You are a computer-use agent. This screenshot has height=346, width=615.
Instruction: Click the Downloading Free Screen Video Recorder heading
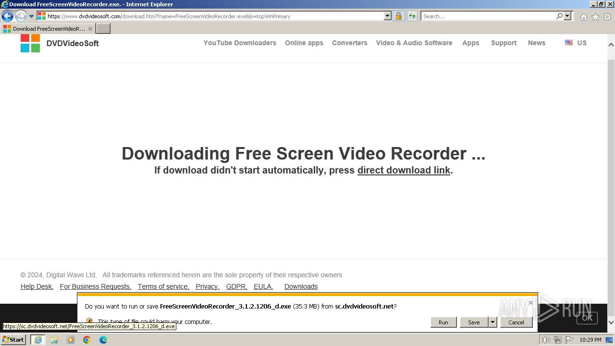[303, 153]
